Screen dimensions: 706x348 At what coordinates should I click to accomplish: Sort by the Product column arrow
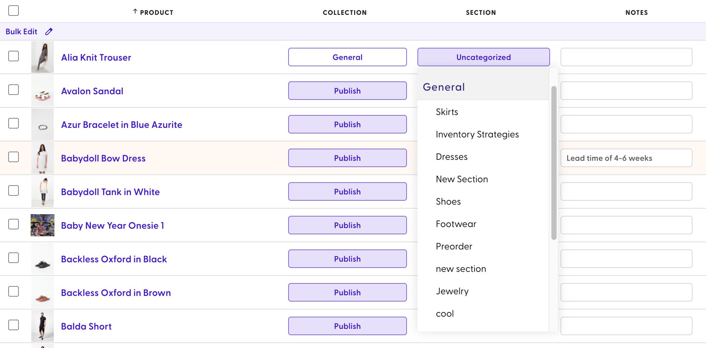[135, 12]
